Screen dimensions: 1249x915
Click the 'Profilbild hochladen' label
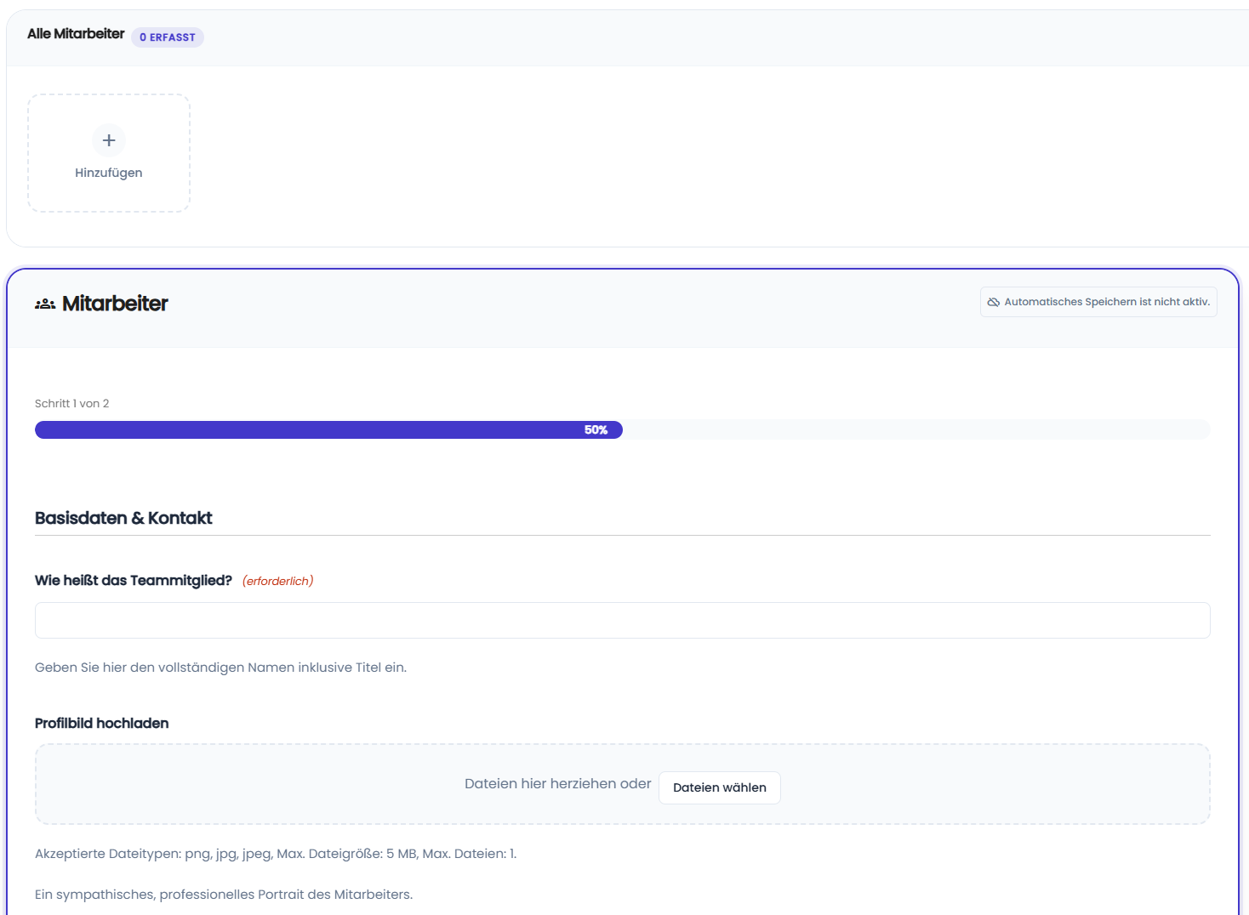coord(101,723)
